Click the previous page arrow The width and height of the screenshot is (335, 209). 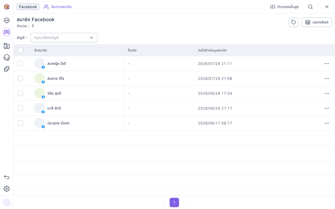tap(164, 202)
